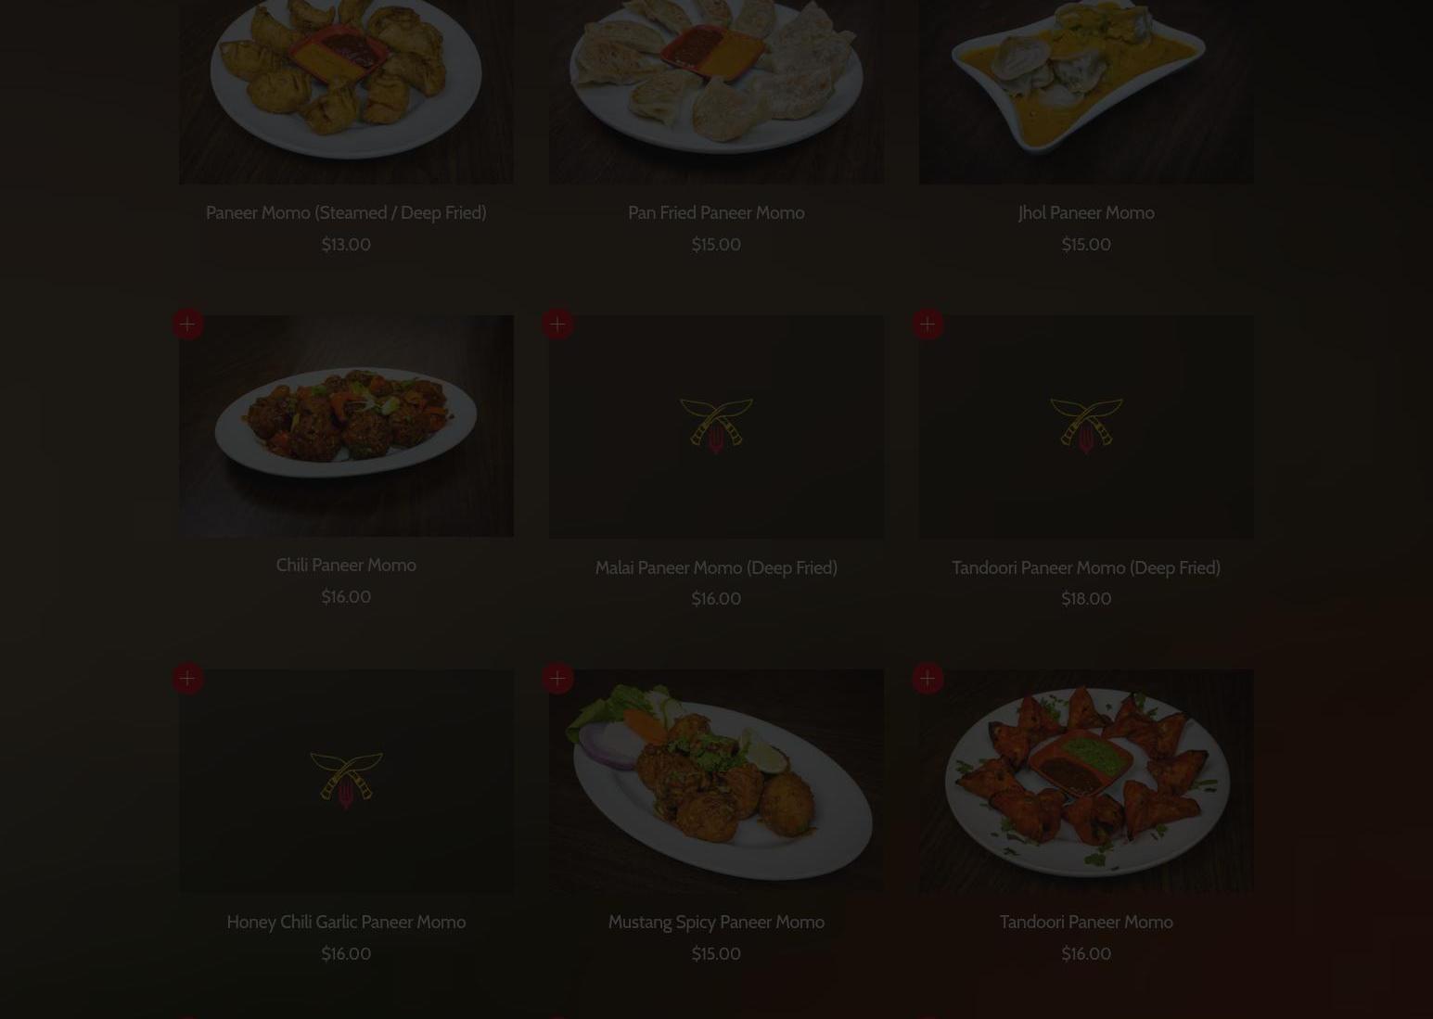
Task: Add Tandoori Paneer Momo using plus icon
Action: 928,678
